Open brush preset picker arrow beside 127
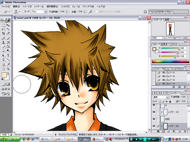Viewport: 190px width, 142px height. 19,12
